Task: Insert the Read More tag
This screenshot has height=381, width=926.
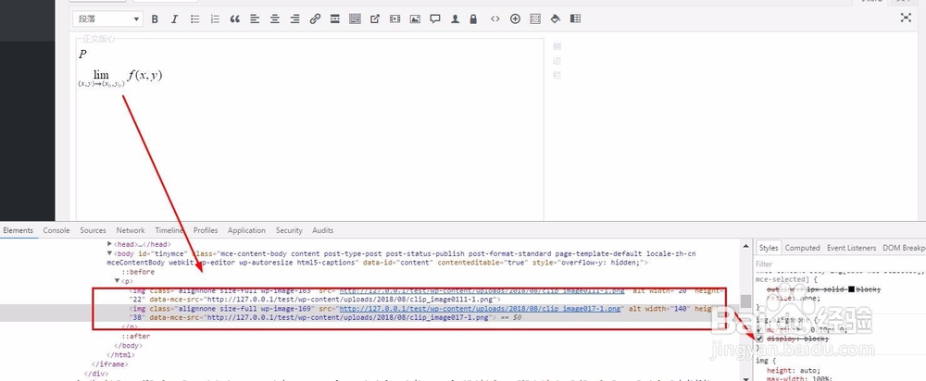Action: coord(335,18)
